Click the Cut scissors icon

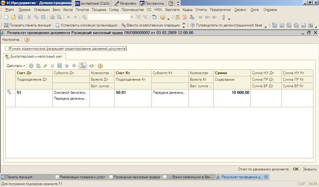[x=29, y=17]
